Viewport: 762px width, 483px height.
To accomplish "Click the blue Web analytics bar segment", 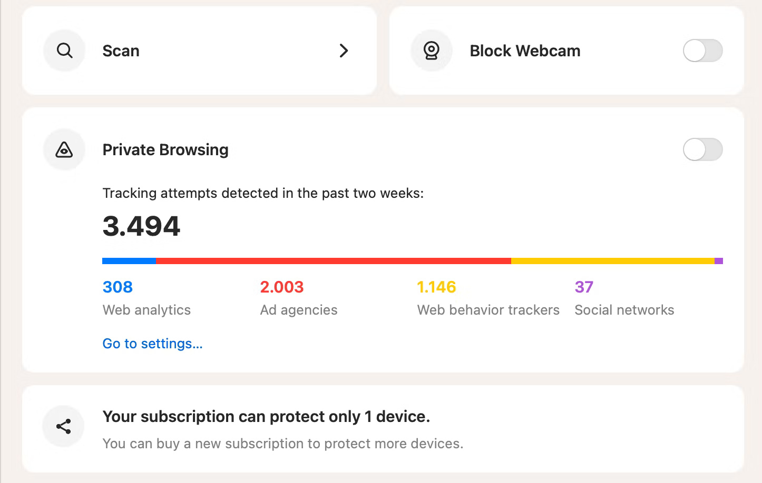I will 129,260.
